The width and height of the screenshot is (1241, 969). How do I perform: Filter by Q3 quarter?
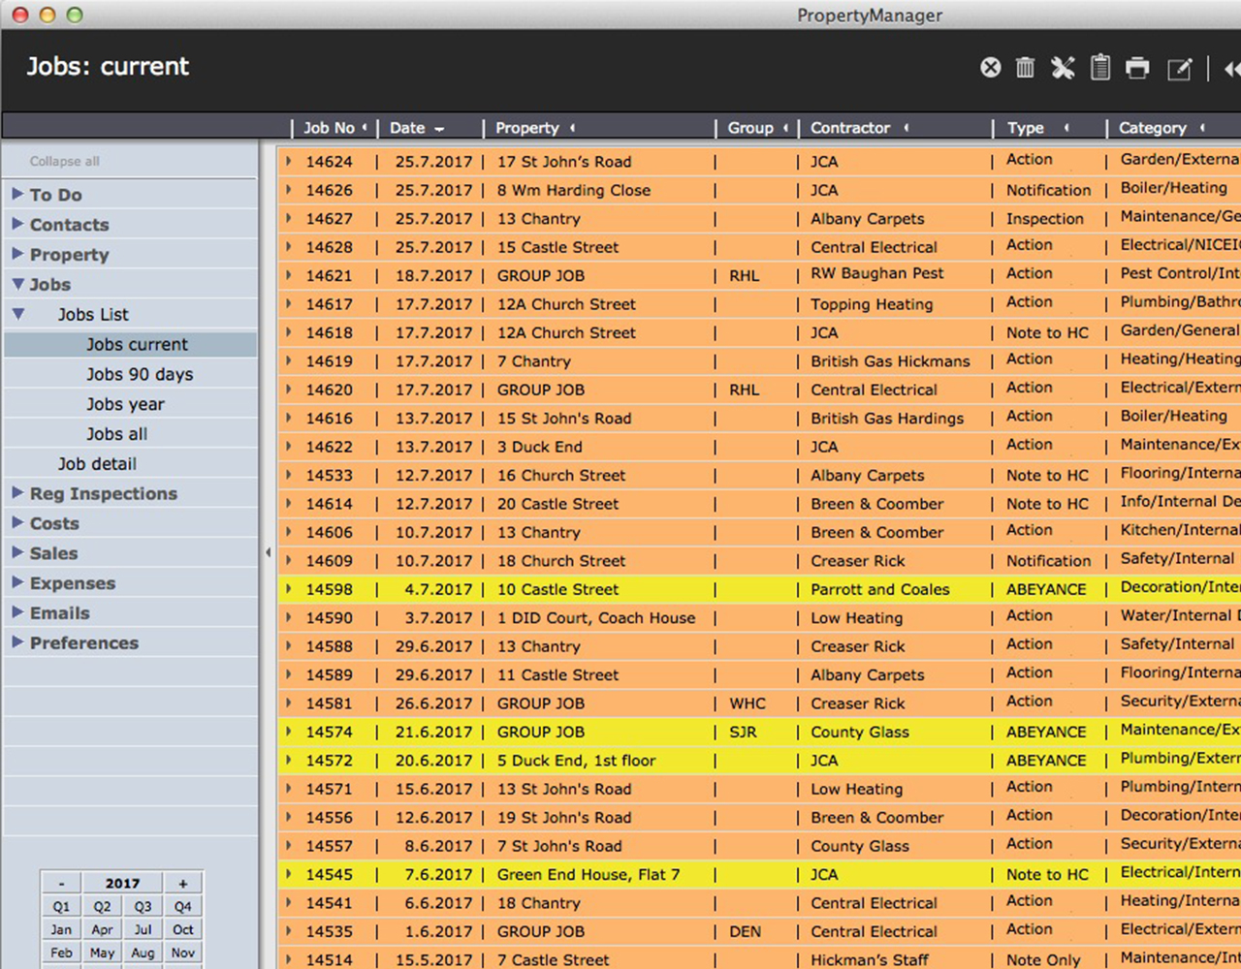(x=143, y=906)
